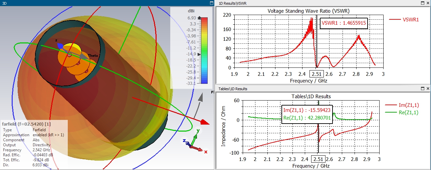Maximize the Tables\1D Results window

(423, 89)
